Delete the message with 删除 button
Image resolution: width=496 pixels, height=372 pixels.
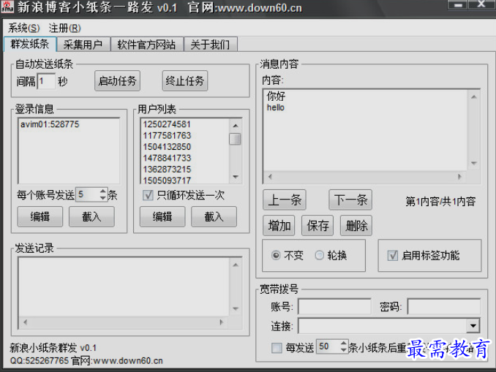[x=356, y=226]
